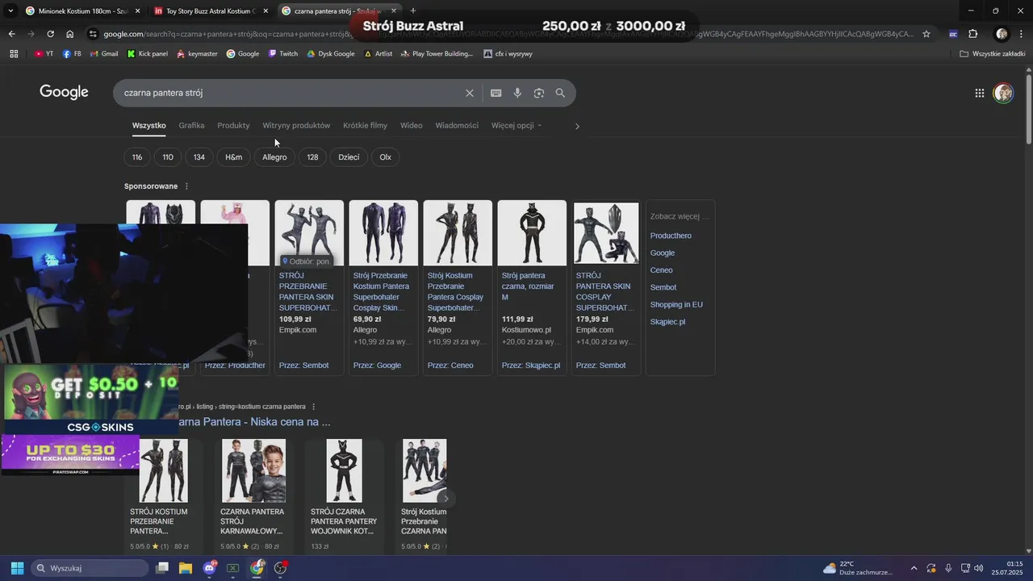This screenshot has width=1033, height=581.
Task: Apply the 116 size filter chip
Action: click(x=137, y=157)
